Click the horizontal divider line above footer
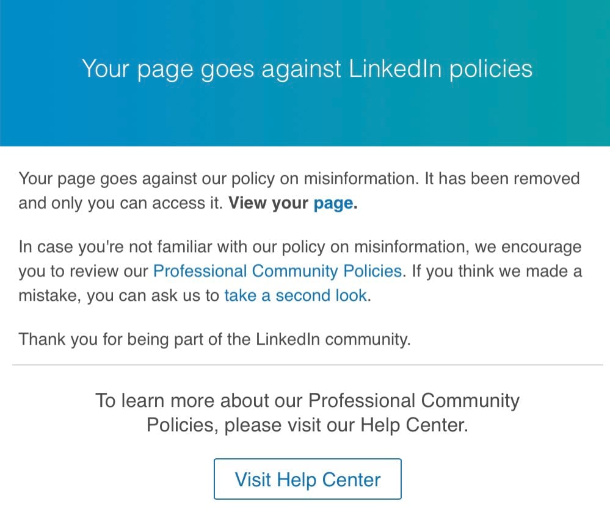Image resolution: width=610 pixels, height=529 pixels. (307, 365)
